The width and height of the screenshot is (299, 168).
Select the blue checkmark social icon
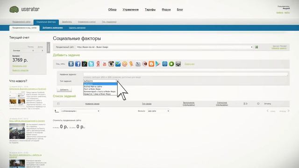click(x=118, y=64)
